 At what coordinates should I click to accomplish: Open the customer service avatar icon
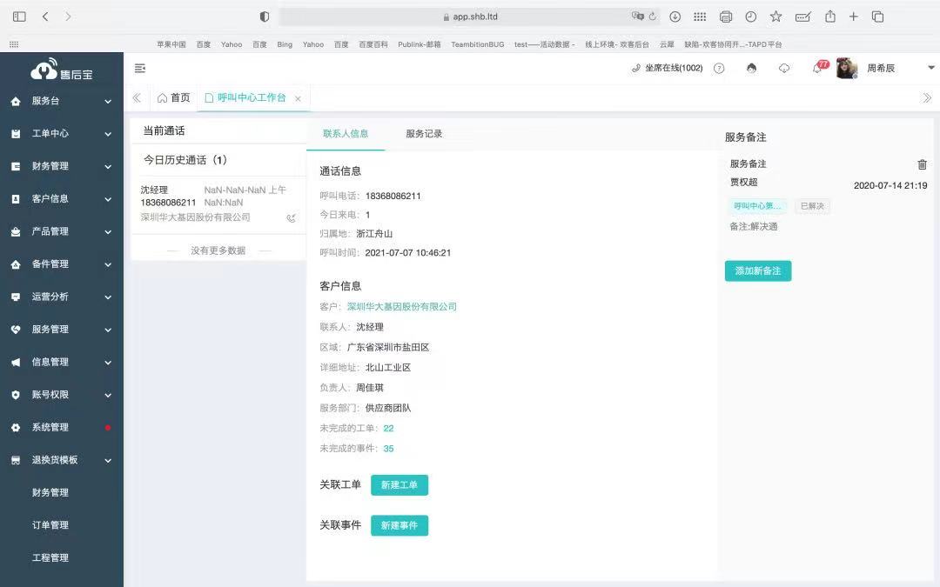point(752,68)
